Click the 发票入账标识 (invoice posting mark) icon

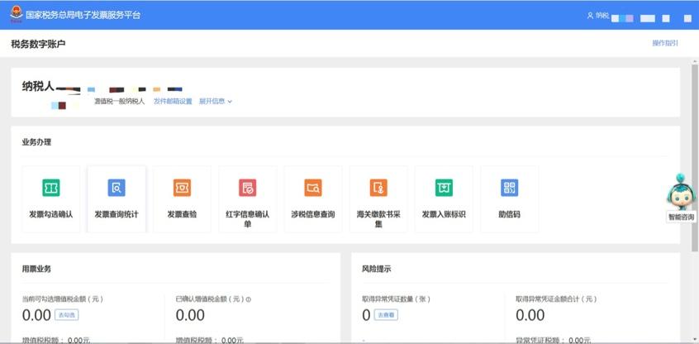tap(444, 189)
